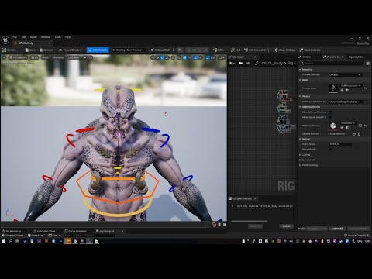Click the Profile Name input field
Viewport: 372px width, 279px height.
[x=340, y=144]
